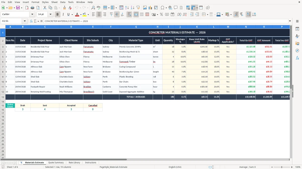Open the sidebar Properties panel
This screenshot has width=302, height=169.
tap(297, 29)
